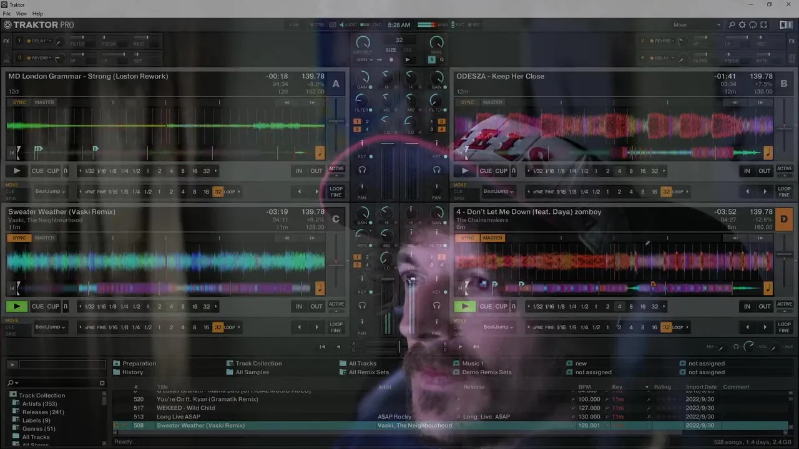Skip to track start on Deck A waveform
Viewport: 799px width, 449px height.
pyautogui.click(x=12, y=152)
